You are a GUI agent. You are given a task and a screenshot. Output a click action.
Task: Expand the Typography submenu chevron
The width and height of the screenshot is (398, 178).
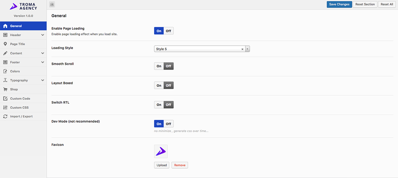[42, 80]
